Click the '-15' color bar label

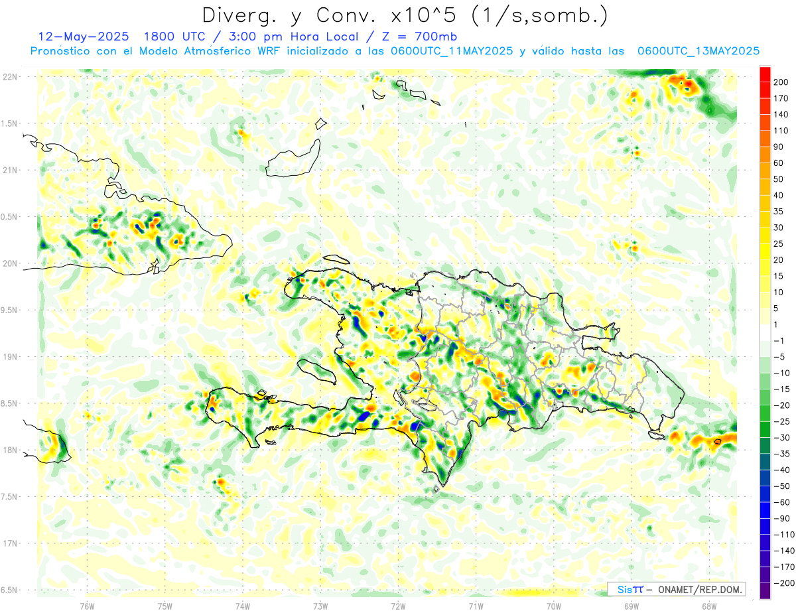[781, 389]
